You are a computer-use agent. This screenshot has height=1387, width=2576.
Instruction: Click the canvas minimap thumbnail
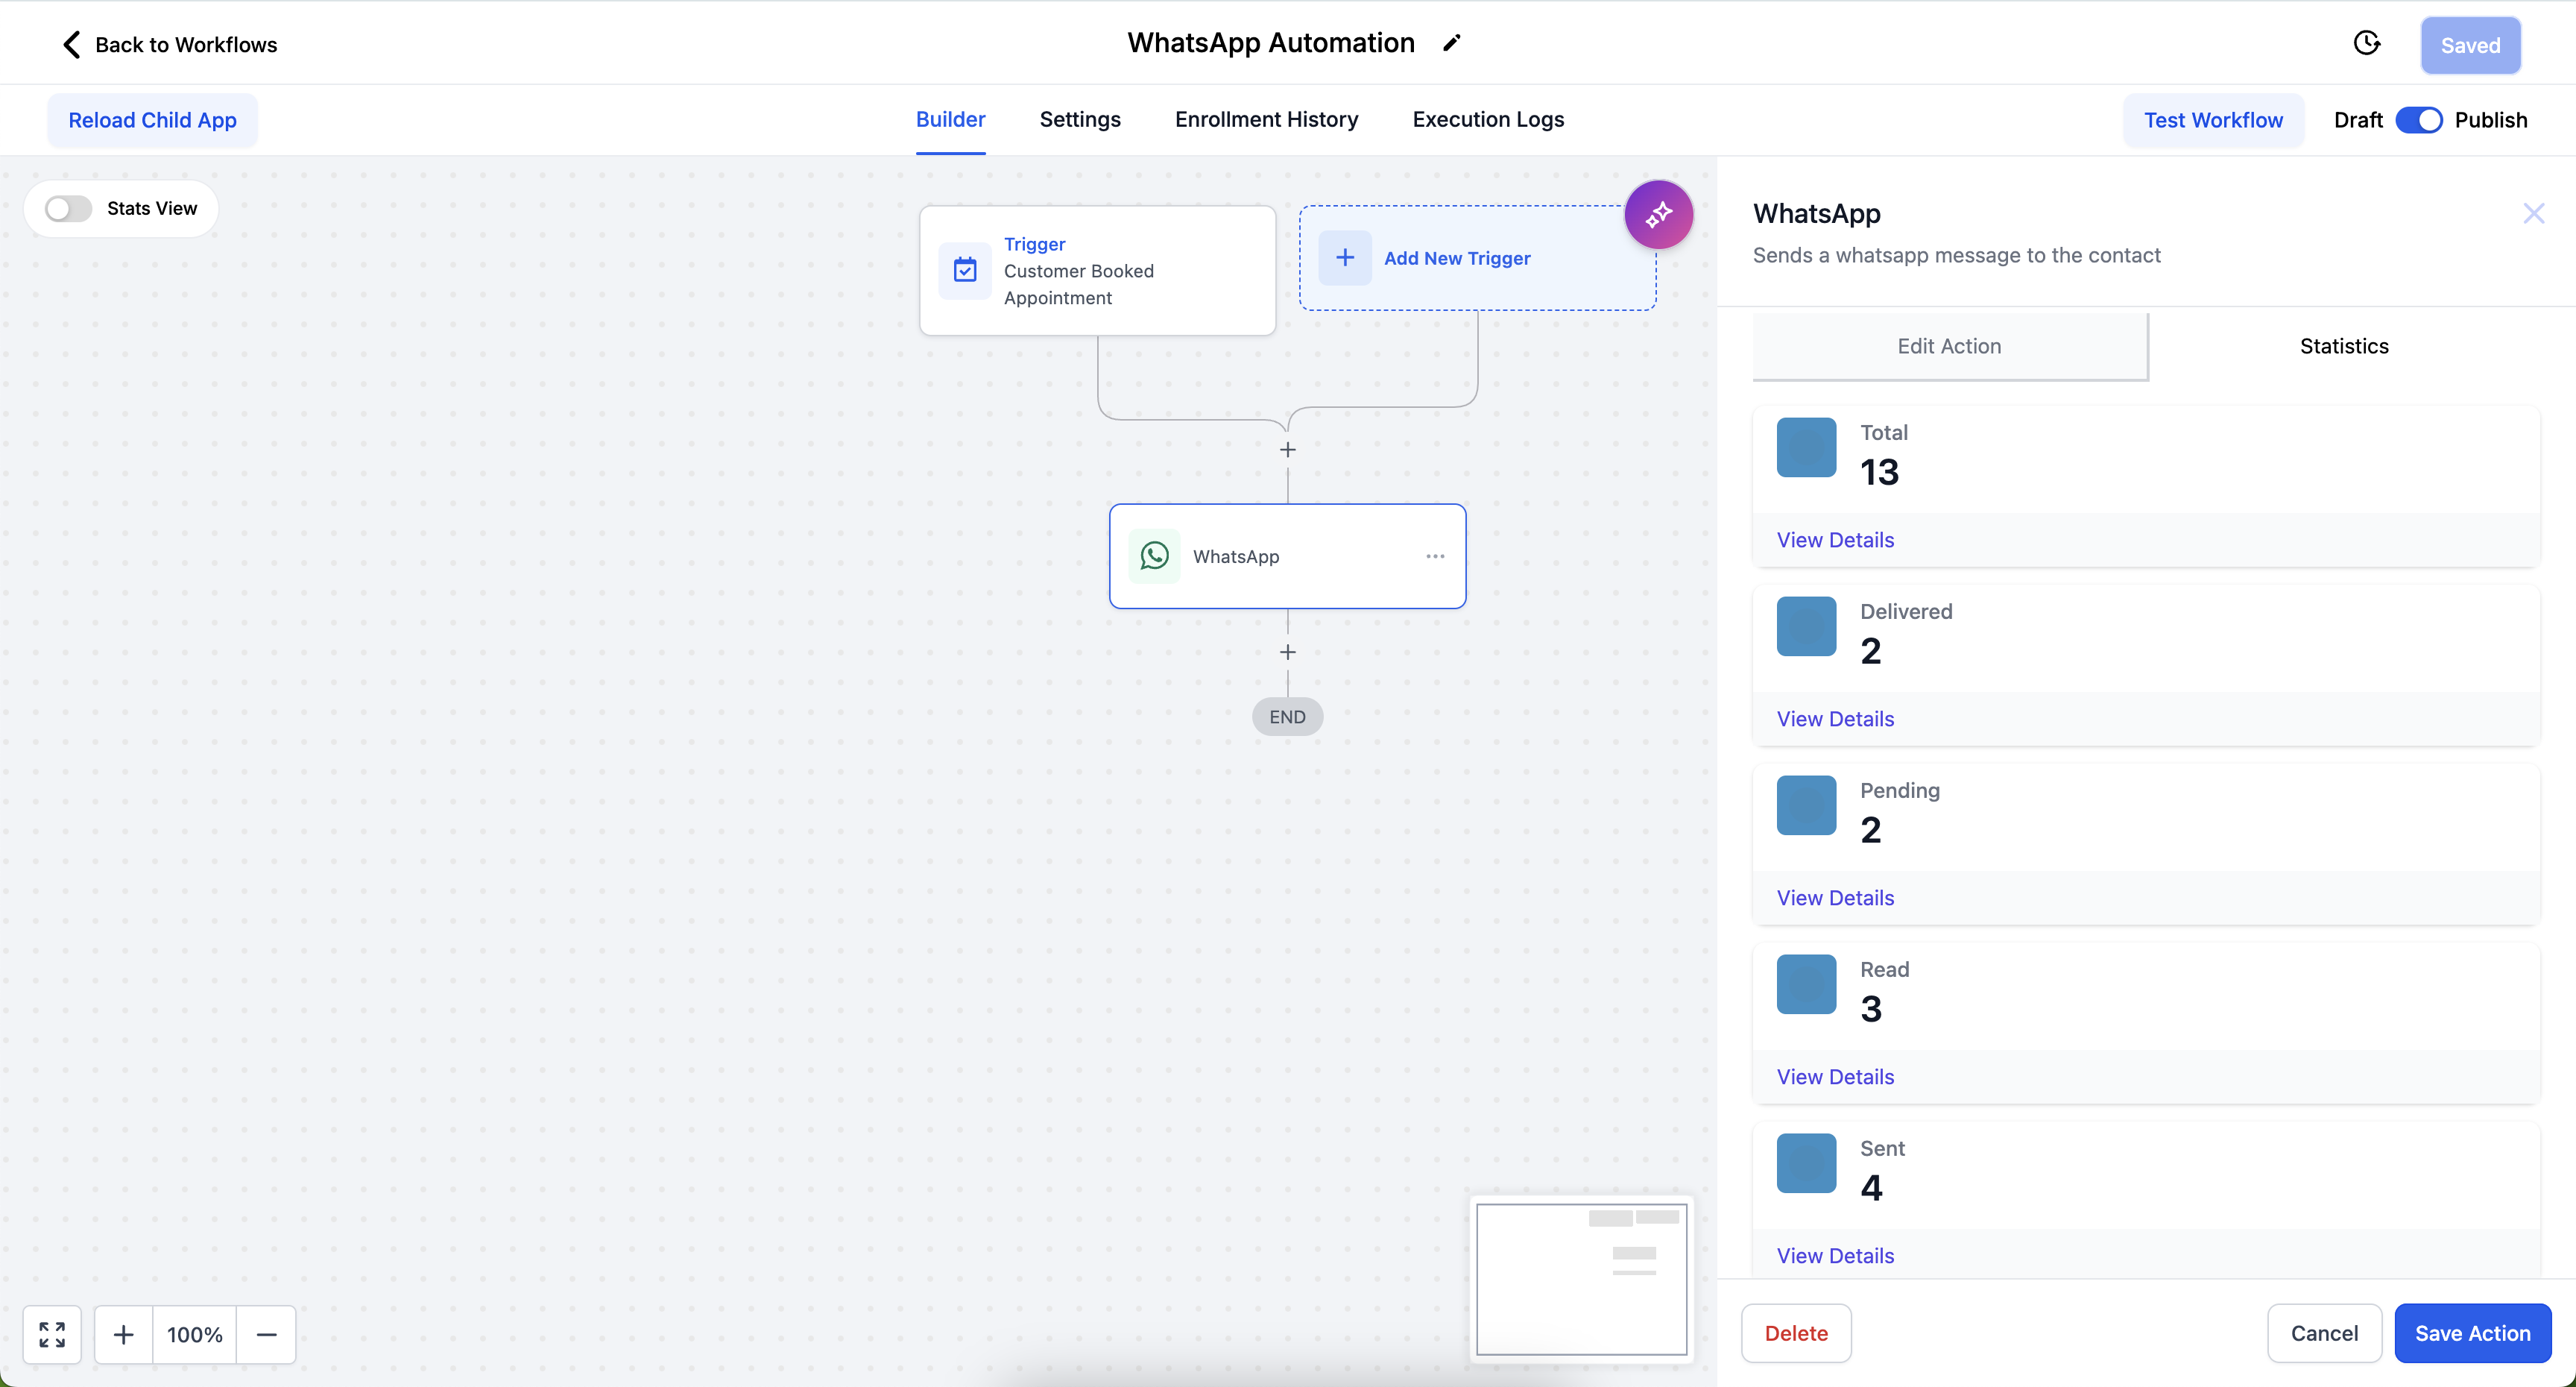(1581, 1279)
